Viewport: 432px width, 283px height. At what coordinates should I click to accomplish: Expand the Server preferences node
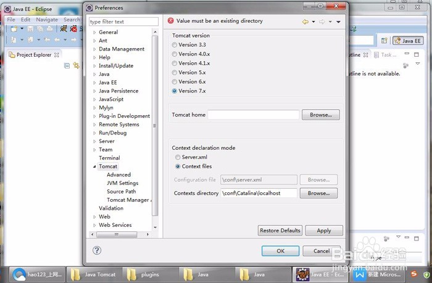click(x=94, y=142)
